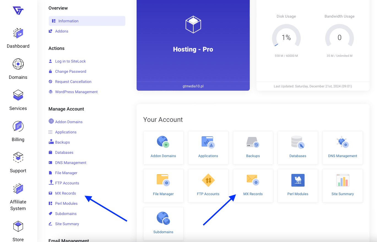Click the 558 M / 60000 M text

[x=286, y=56]
